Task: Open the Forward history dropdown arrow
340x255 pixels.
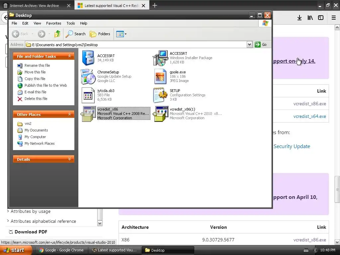Action: point(49,34)
